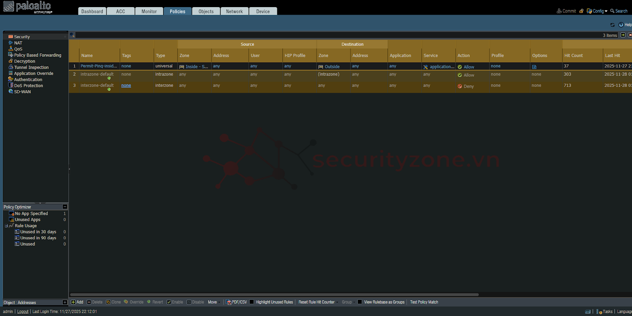Open the NAT policies node
This screenshot has width=632, height=316.
pyautogui.click(x=18, y=43)
